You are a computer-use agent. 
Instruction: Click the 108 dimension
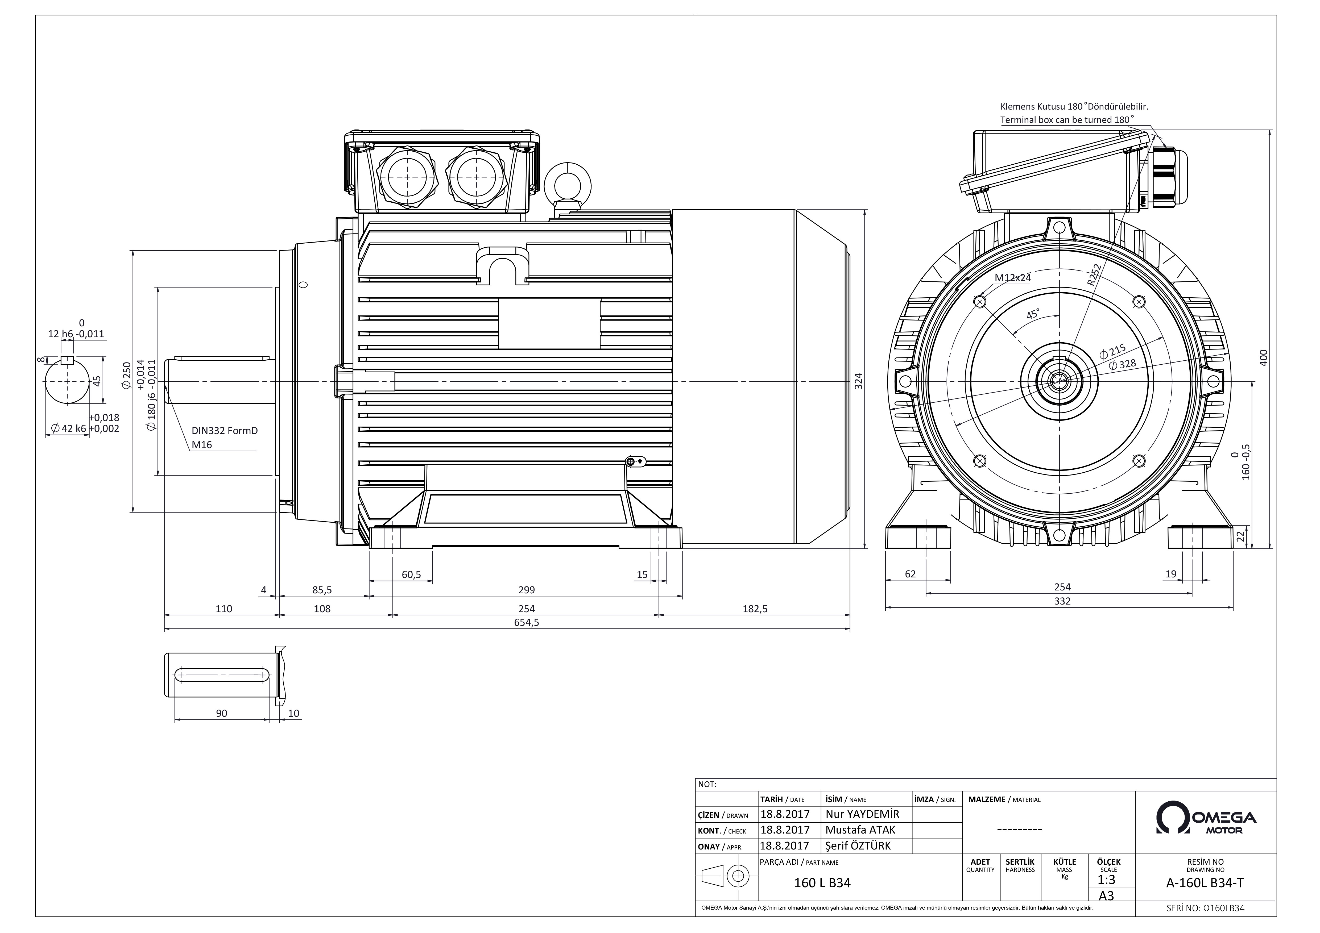pos(322,609)
